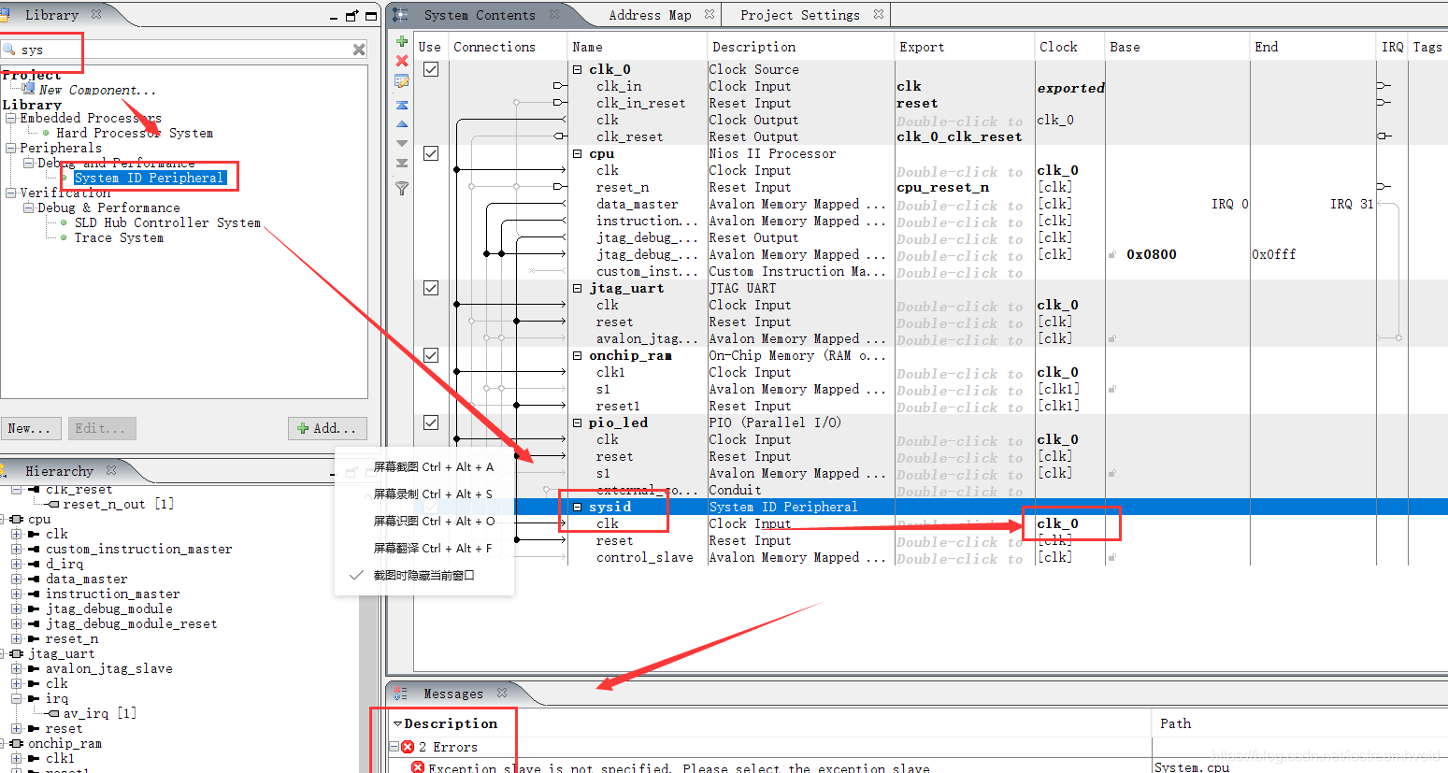Expand data_master in the Hierarchy tree
This screenshot has height=773, width=1448.
click(x=16, y=579)
